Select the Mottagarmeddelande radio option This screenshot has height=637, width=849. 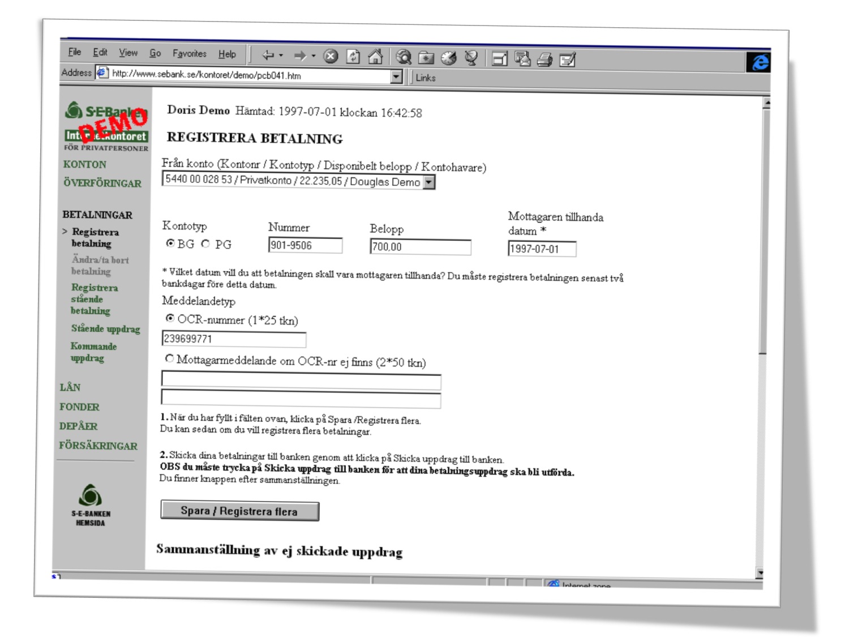click(169, 358)
